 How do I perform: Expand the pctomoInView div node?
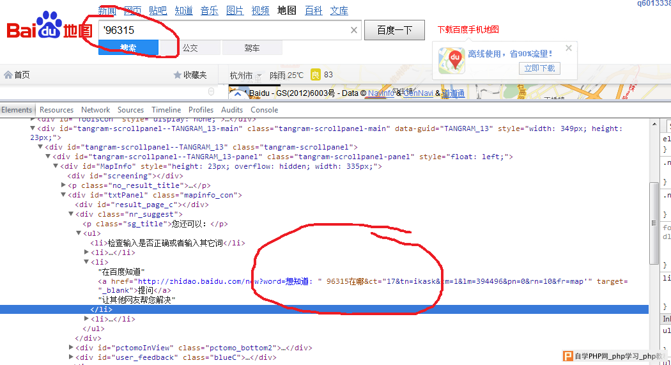point(71,348)
